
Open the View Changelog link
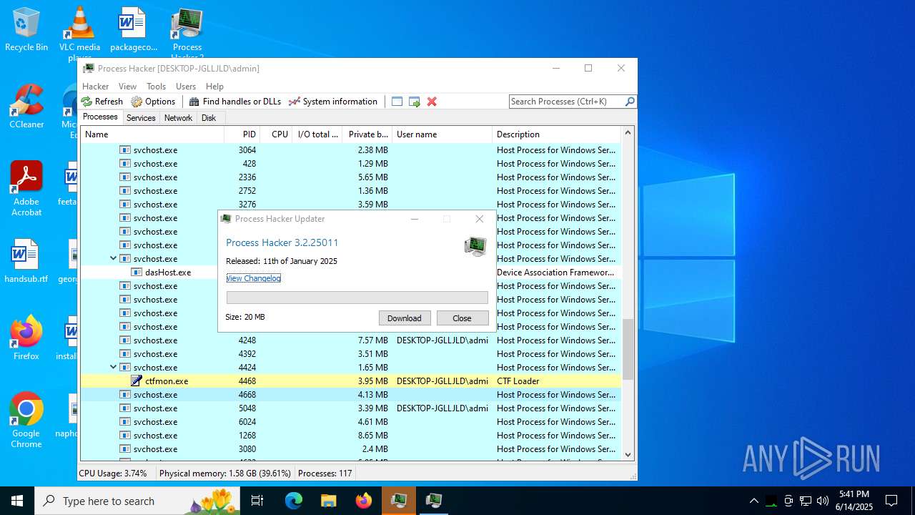[254, 278]
